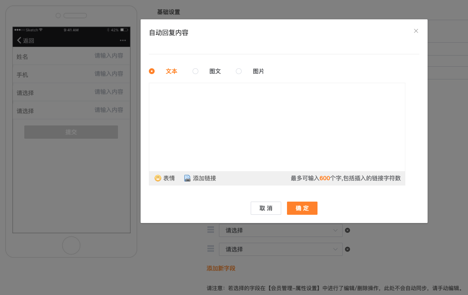Click the 添加链接 insert link icon
Viewport: 468px width, 295px height.
187,178
